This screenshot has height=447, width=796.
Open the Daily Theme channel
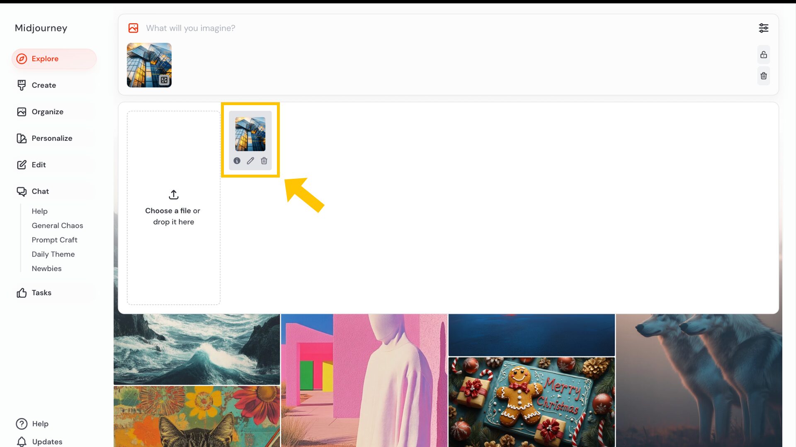(53, 254)
